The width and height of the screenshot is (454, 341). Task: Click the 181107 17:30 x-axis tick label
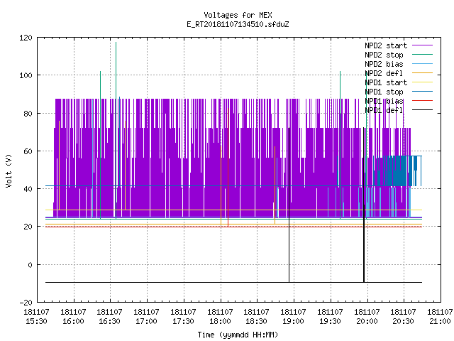pyautogui.click(x=183, y=317)
